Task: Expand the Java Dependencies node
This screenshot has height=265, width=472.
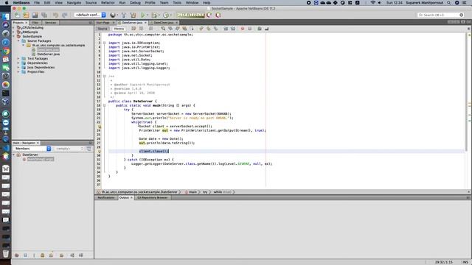Action: [x=18, y=67]
